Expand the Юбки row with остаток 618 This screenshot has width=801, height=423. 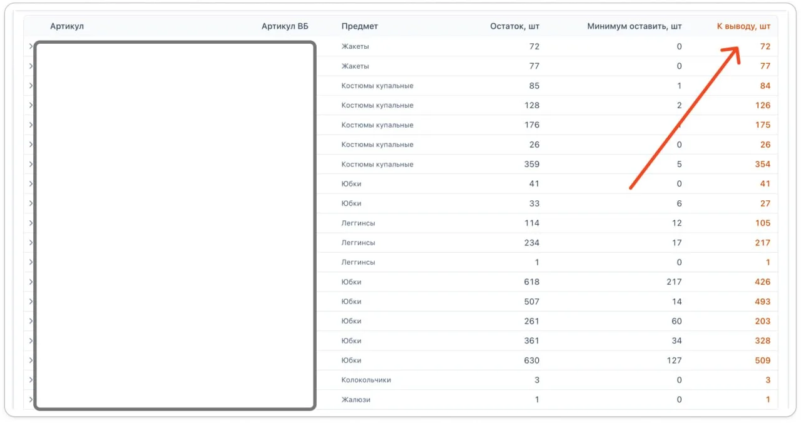pos(31,282)
